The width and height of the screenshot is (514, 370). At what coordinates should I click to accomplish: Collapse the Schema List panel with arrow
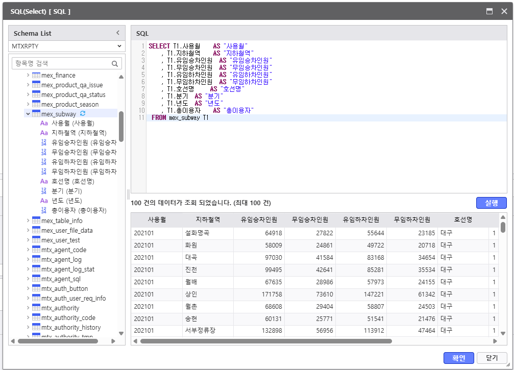tap(118, 33)
